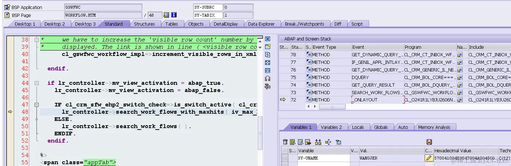Click the method icon in stack row 75

pyautogui.click(x=309, y=77)
